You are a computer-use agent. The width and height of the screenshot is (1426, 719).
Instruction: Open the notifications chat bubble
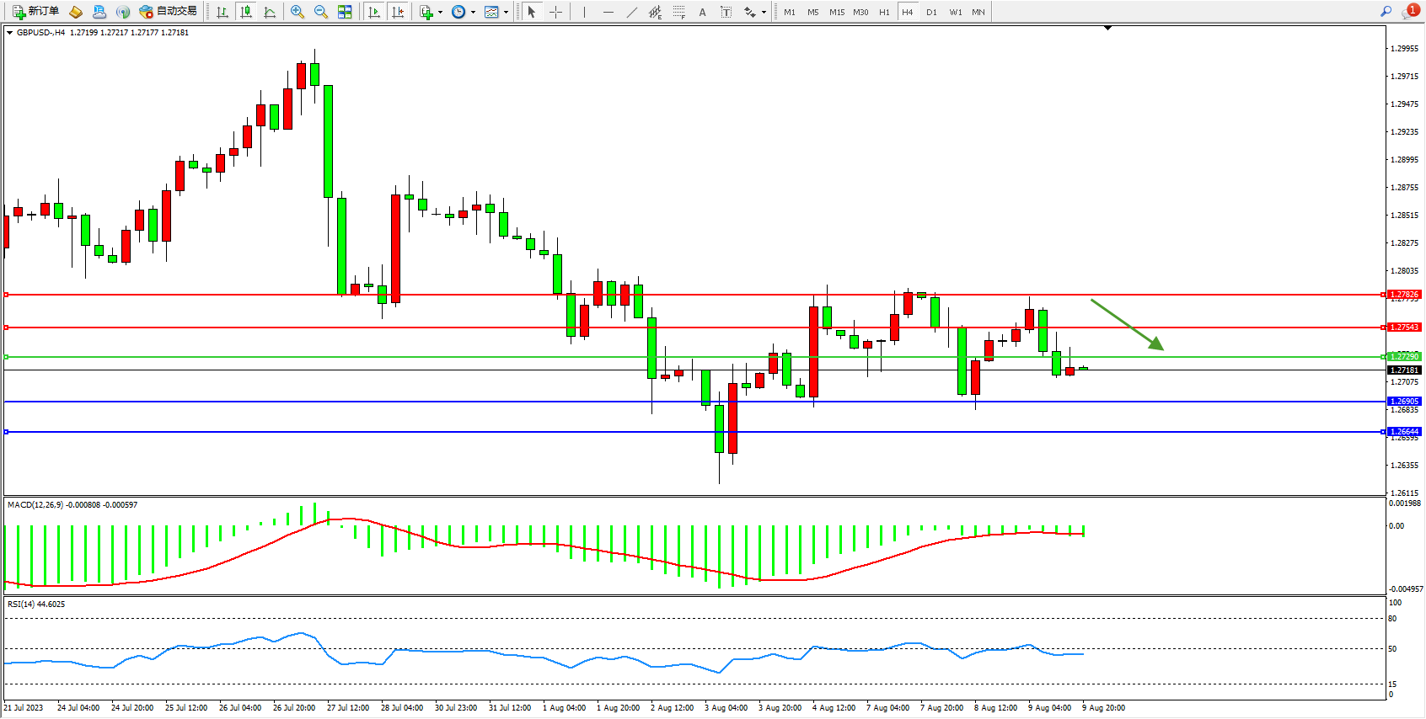[x=1408, y=12]
